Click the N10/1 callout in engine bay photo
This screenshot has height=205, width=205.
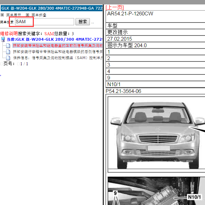point(194,197)
